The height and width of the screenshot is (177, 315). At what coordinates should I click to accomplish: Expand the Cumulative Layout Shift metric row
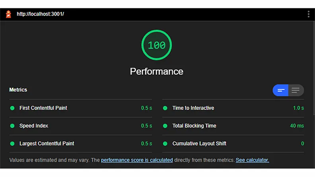(233, 144)
